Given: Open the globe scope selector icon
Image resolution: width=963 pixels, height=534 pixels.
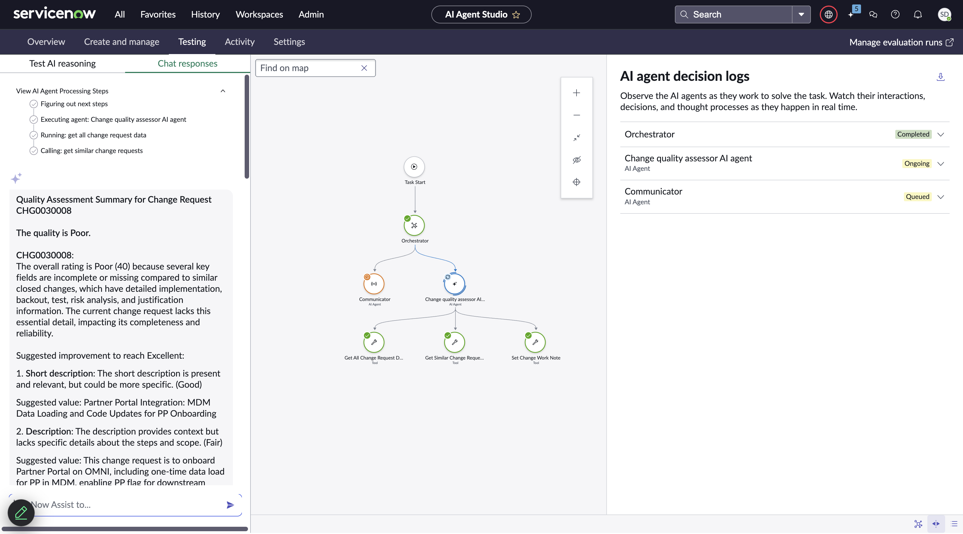Looking at the screenshot, I should coord(828,14).
